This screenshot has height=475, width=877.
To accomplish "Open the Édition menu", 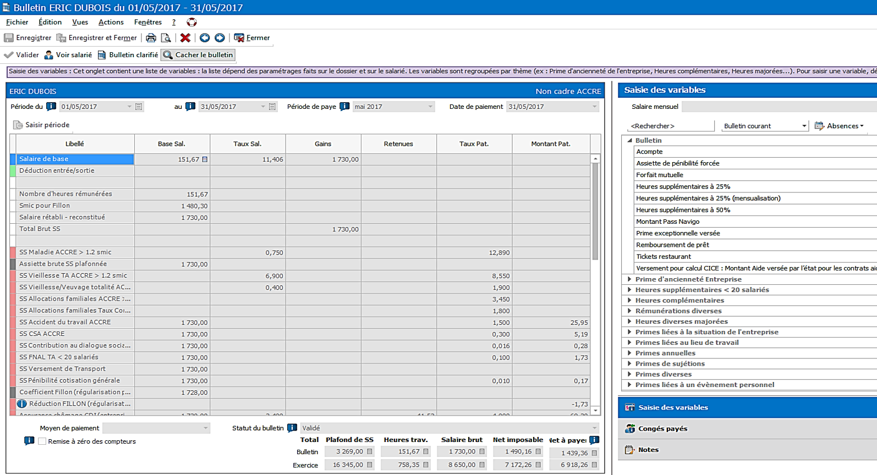I will pos(50,23).
